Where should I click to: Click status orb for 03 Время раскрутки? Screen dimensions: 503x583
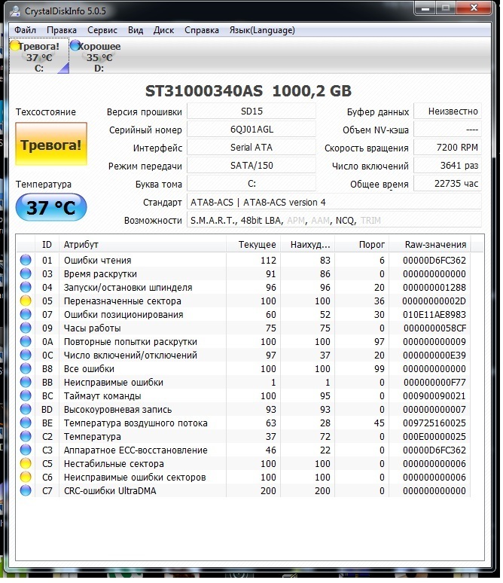click(26, 273)
